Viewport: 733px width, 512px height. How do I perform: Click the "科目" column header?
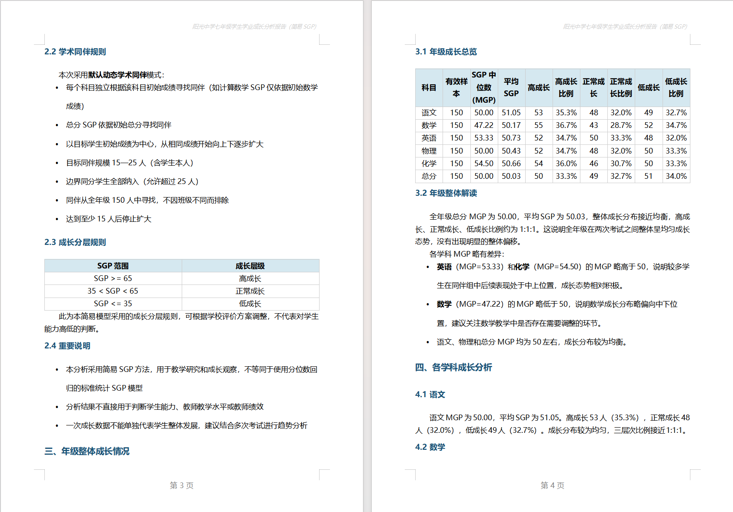(x=429, y=88)
